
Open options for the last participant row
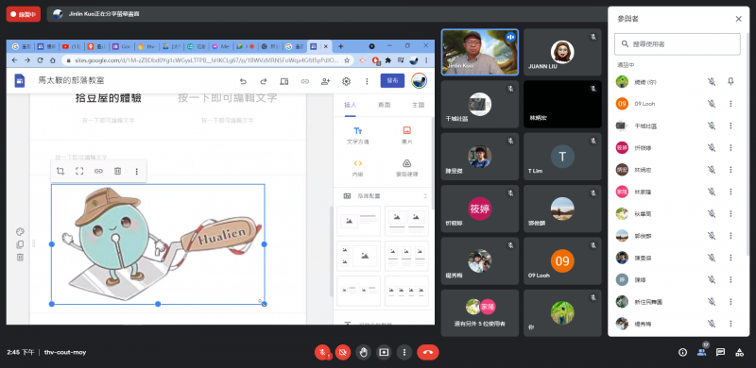(730, 324)
